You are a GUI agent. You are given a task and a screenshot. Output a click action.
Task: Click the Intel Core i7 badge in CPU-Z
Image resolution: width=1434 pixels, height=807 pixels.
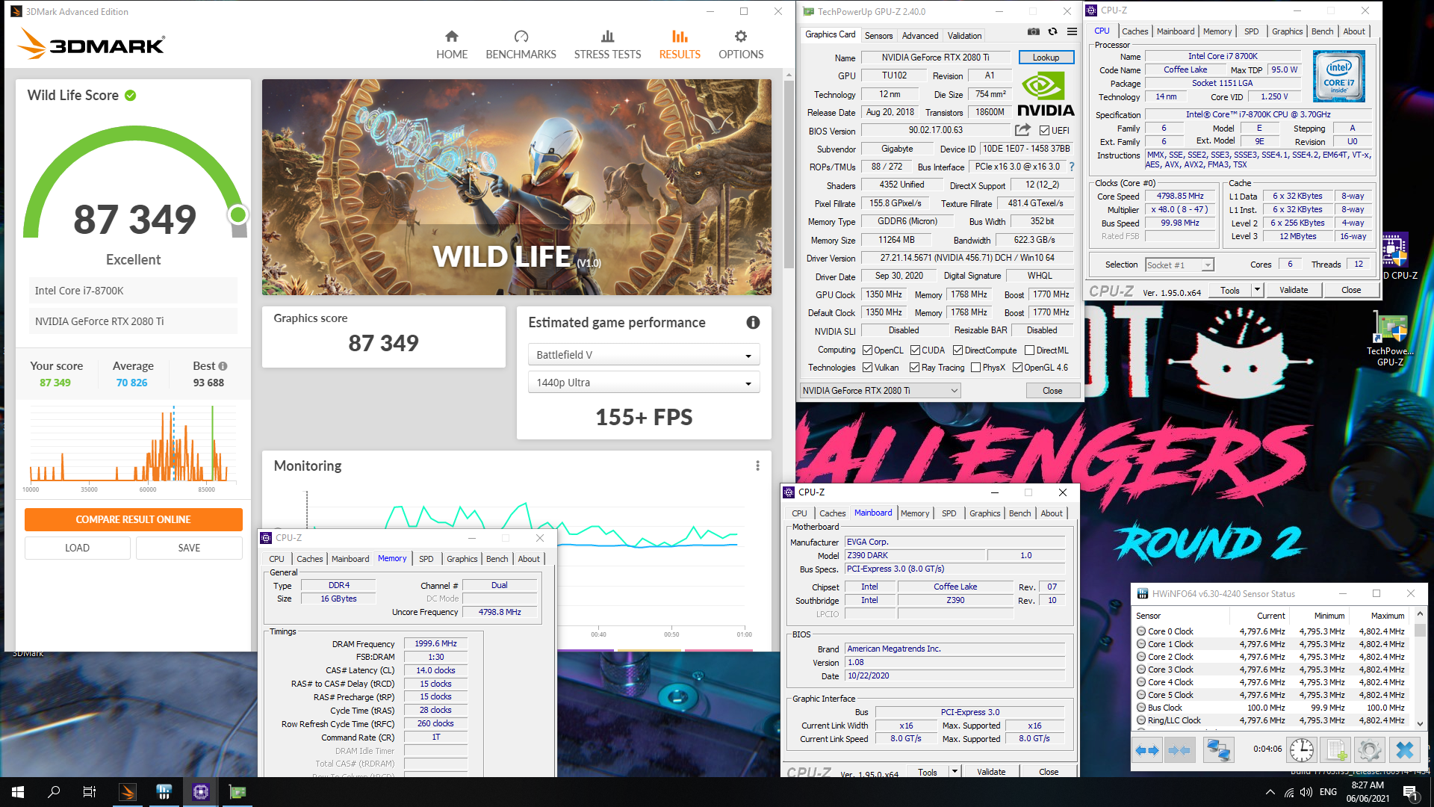point(1339,76)
